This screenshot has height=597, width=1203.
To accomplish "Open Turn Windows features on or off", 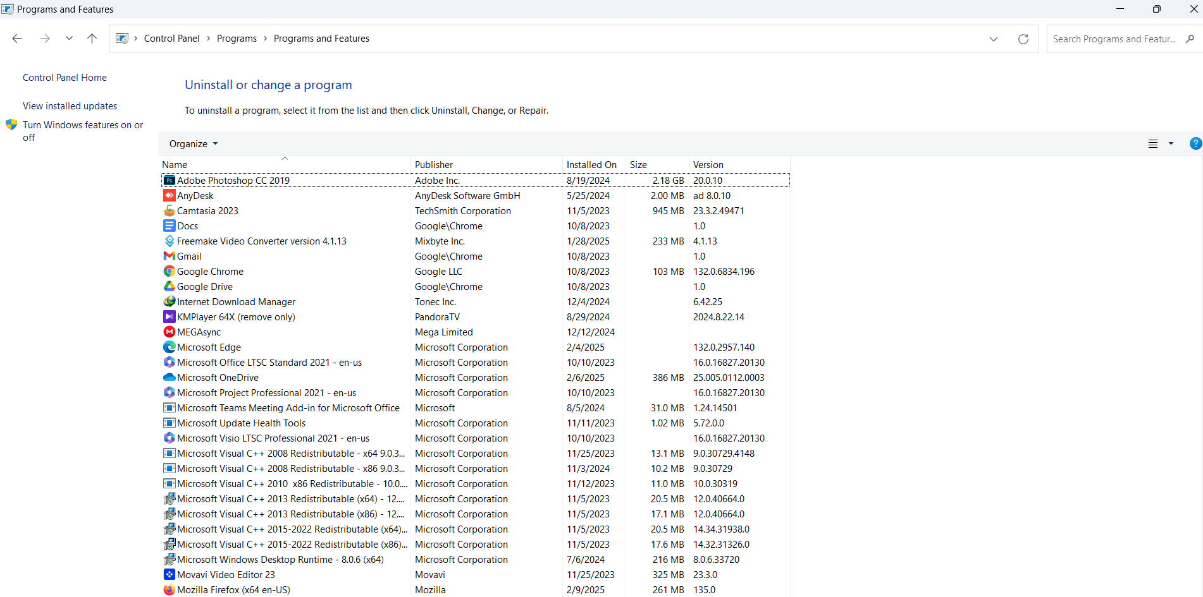I will point(83,131).
